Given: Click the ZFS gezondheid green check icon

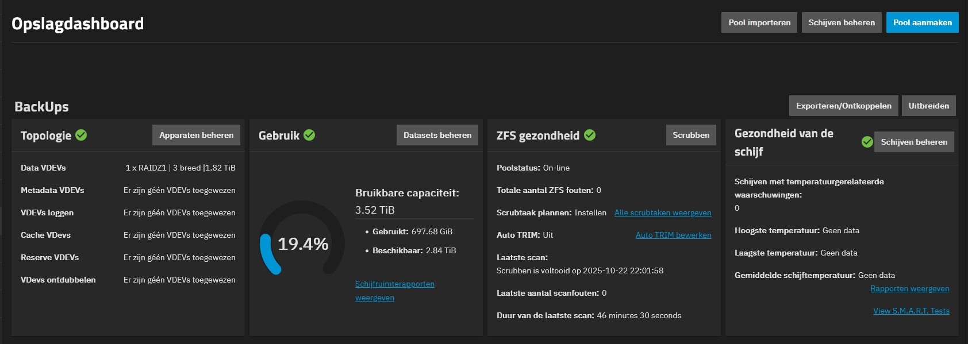Looking at the screenshot, I should [x=590, y=135].
